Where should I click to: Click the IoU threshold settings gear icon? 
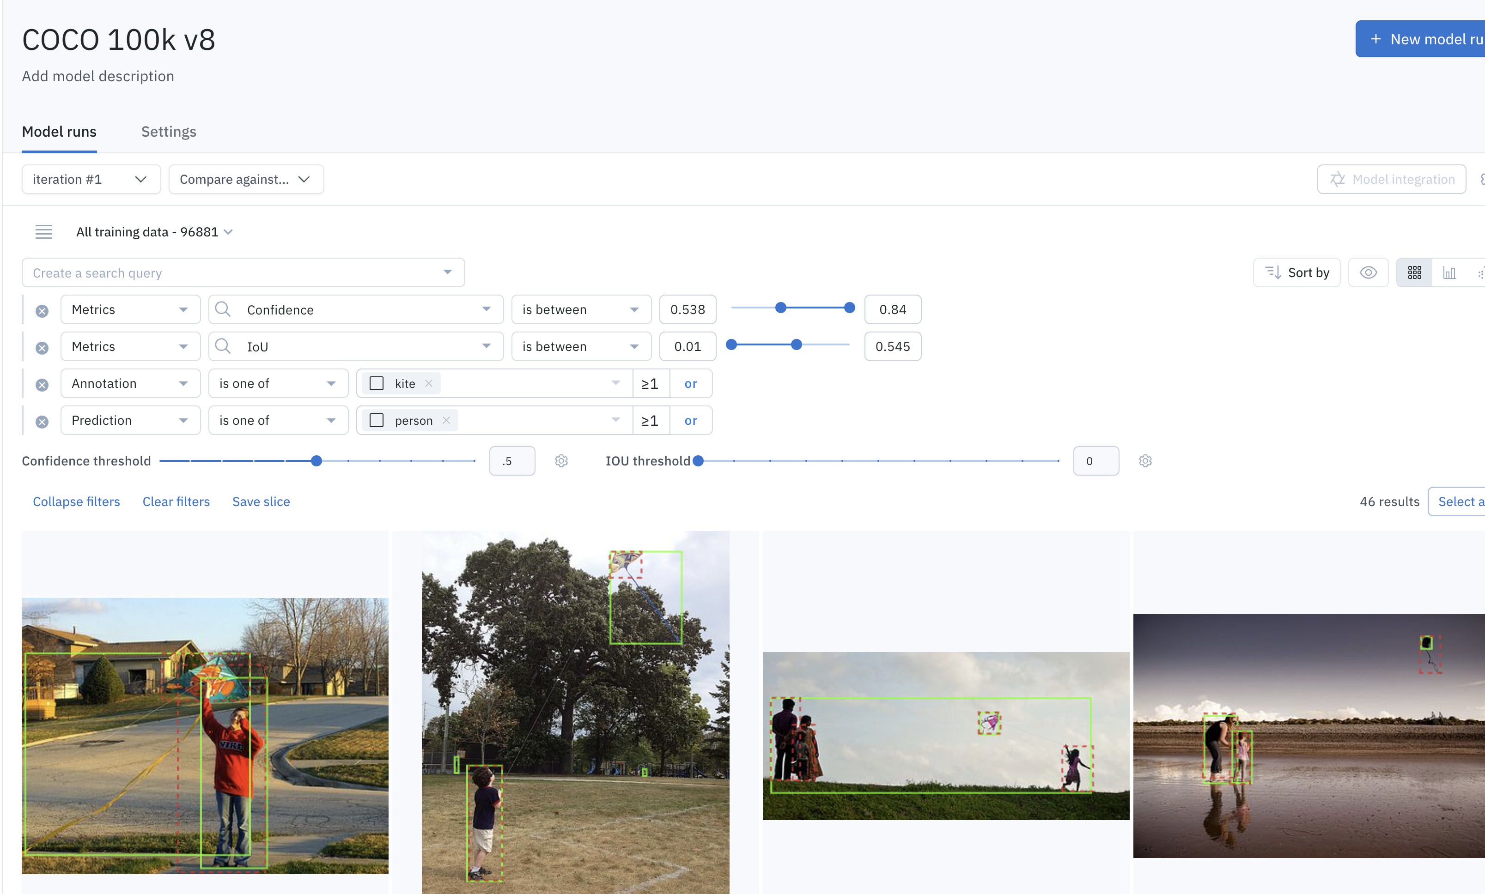tap(1145, 460)
